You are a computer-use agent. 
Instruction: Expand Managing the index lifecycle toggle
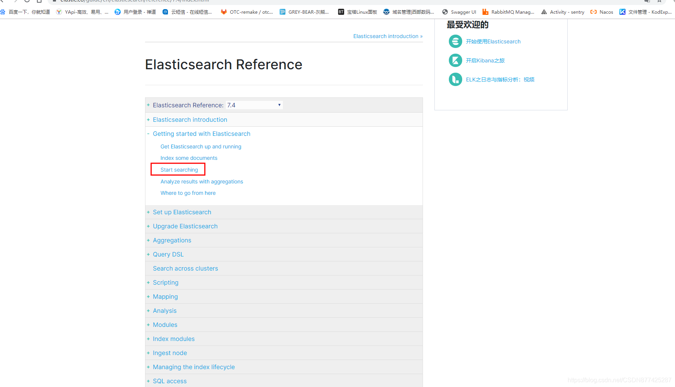click(x=148, y=367)
